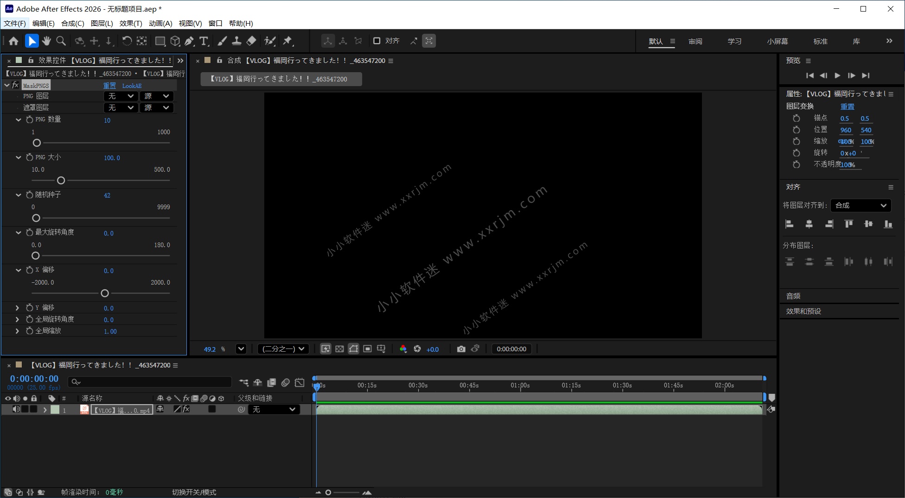Viewport: 905px width, 498px height.
Task: Switch to the 学习 workspace tab
Action: click(x=734, y=41)
